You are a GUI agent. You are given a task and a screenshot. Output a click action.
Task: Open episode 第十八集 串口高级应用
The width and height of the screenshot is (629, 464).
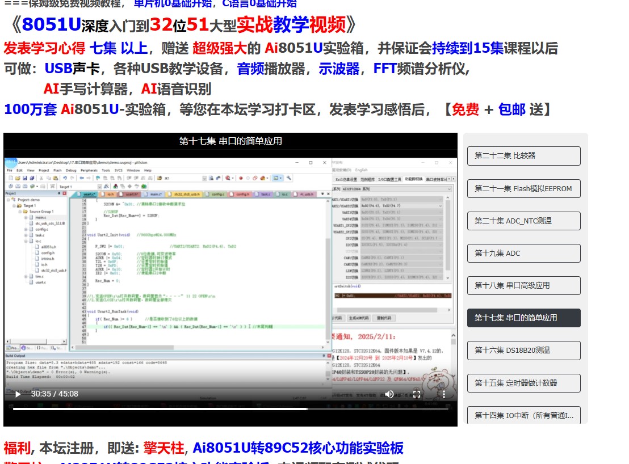(x=523, y=286)
